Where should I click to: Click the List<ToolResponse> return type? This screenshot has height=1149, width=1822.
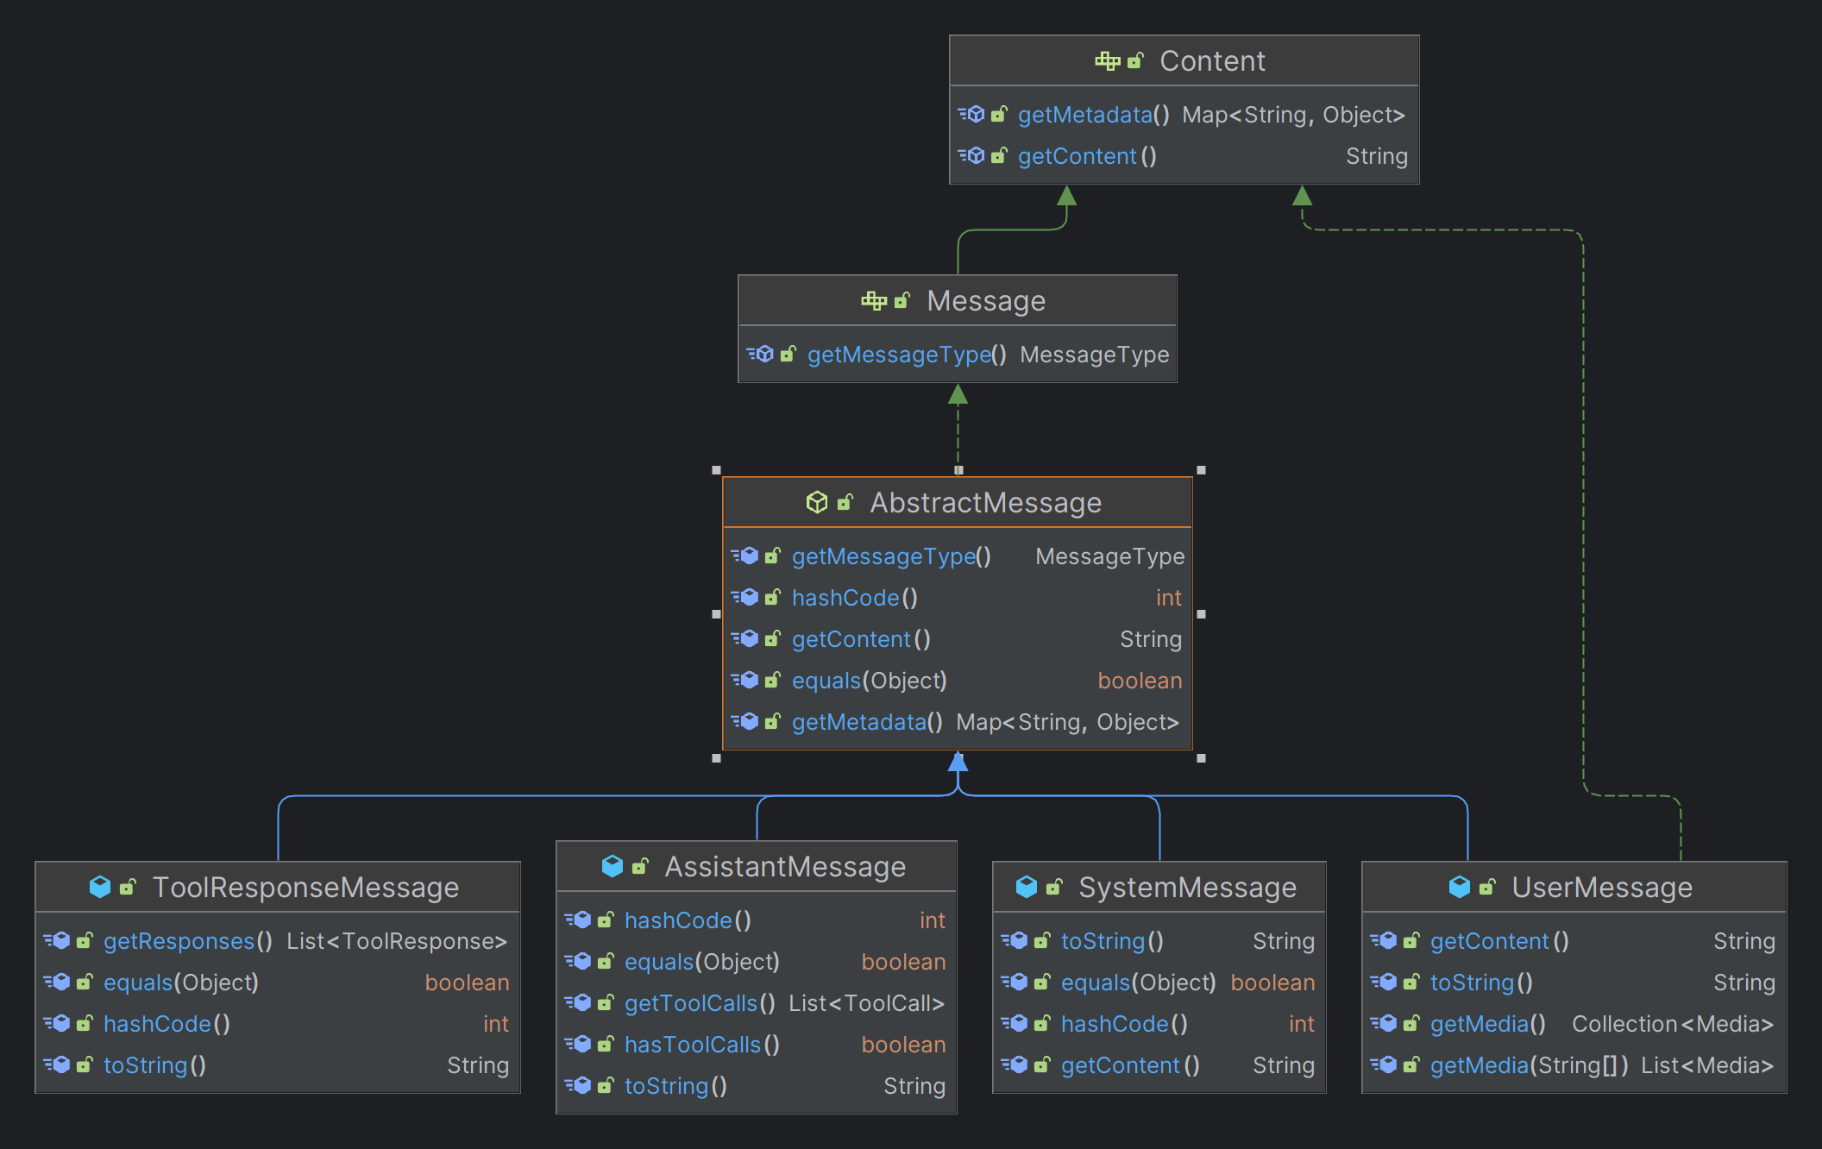tap(397, 941)
